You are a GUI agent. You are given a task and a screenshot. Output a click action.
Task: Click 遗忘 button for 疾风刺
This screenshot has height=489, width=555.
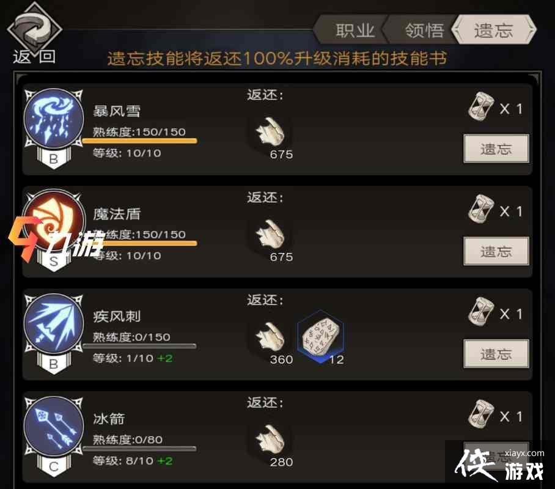[496, 354]
